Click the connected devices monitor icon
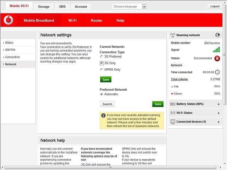 click(173, 122)
